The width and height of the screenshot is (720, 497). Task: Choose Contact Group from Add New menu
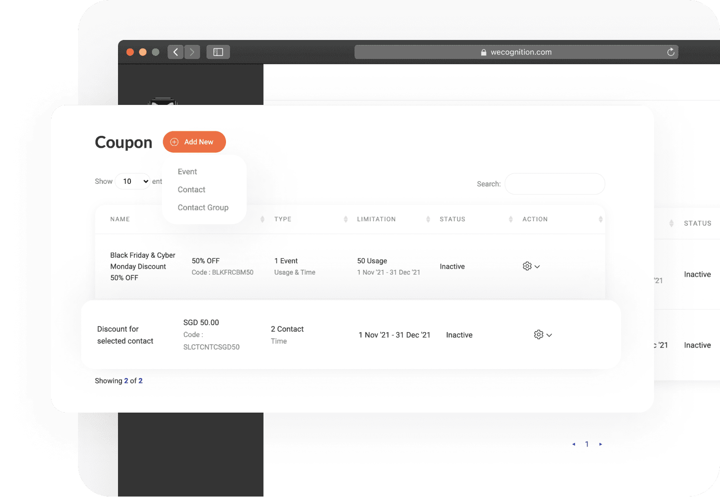coord(203,207)
